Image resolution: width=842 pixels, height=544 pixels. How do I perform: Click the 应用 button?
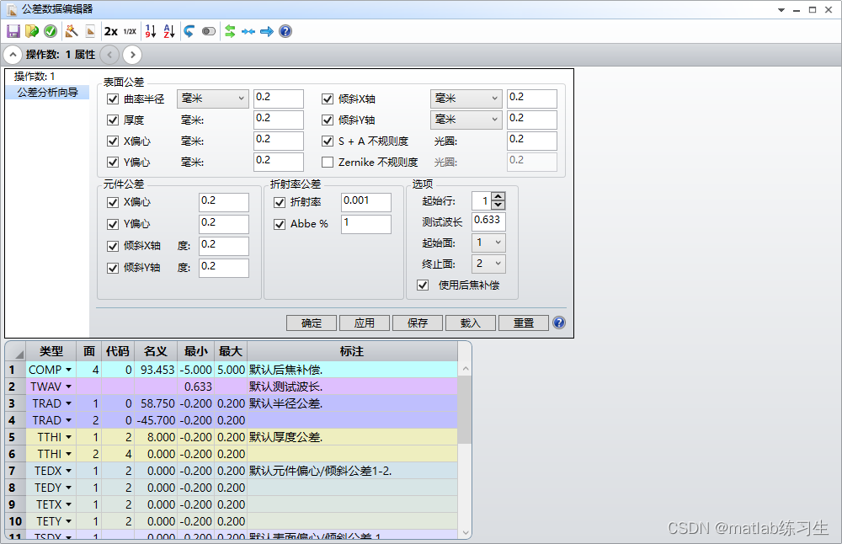[x=364, y=323]
